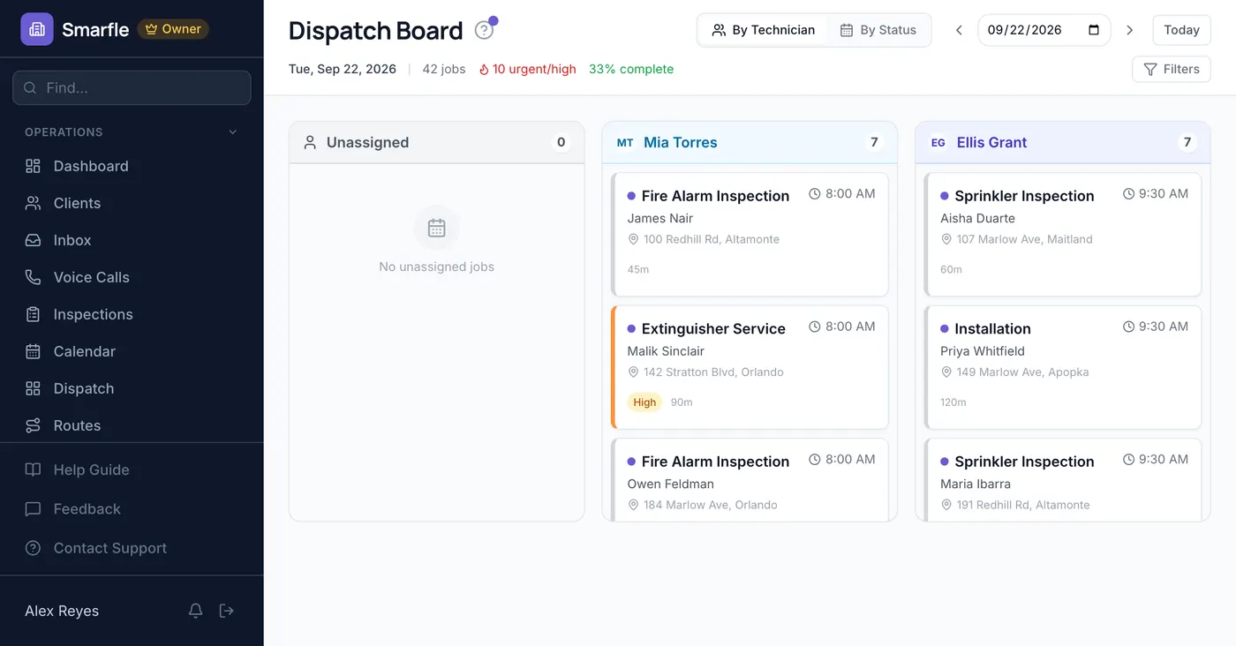The width and height of the screenshot is (1236, 646).
Task: Go to next day arrow
Action: [x=1129, y=30]
